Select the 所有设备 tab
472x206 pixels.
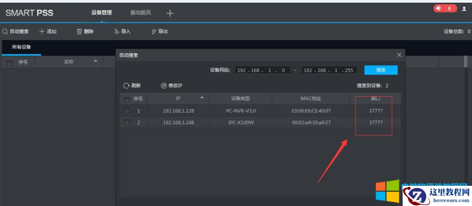coord(21,47)
